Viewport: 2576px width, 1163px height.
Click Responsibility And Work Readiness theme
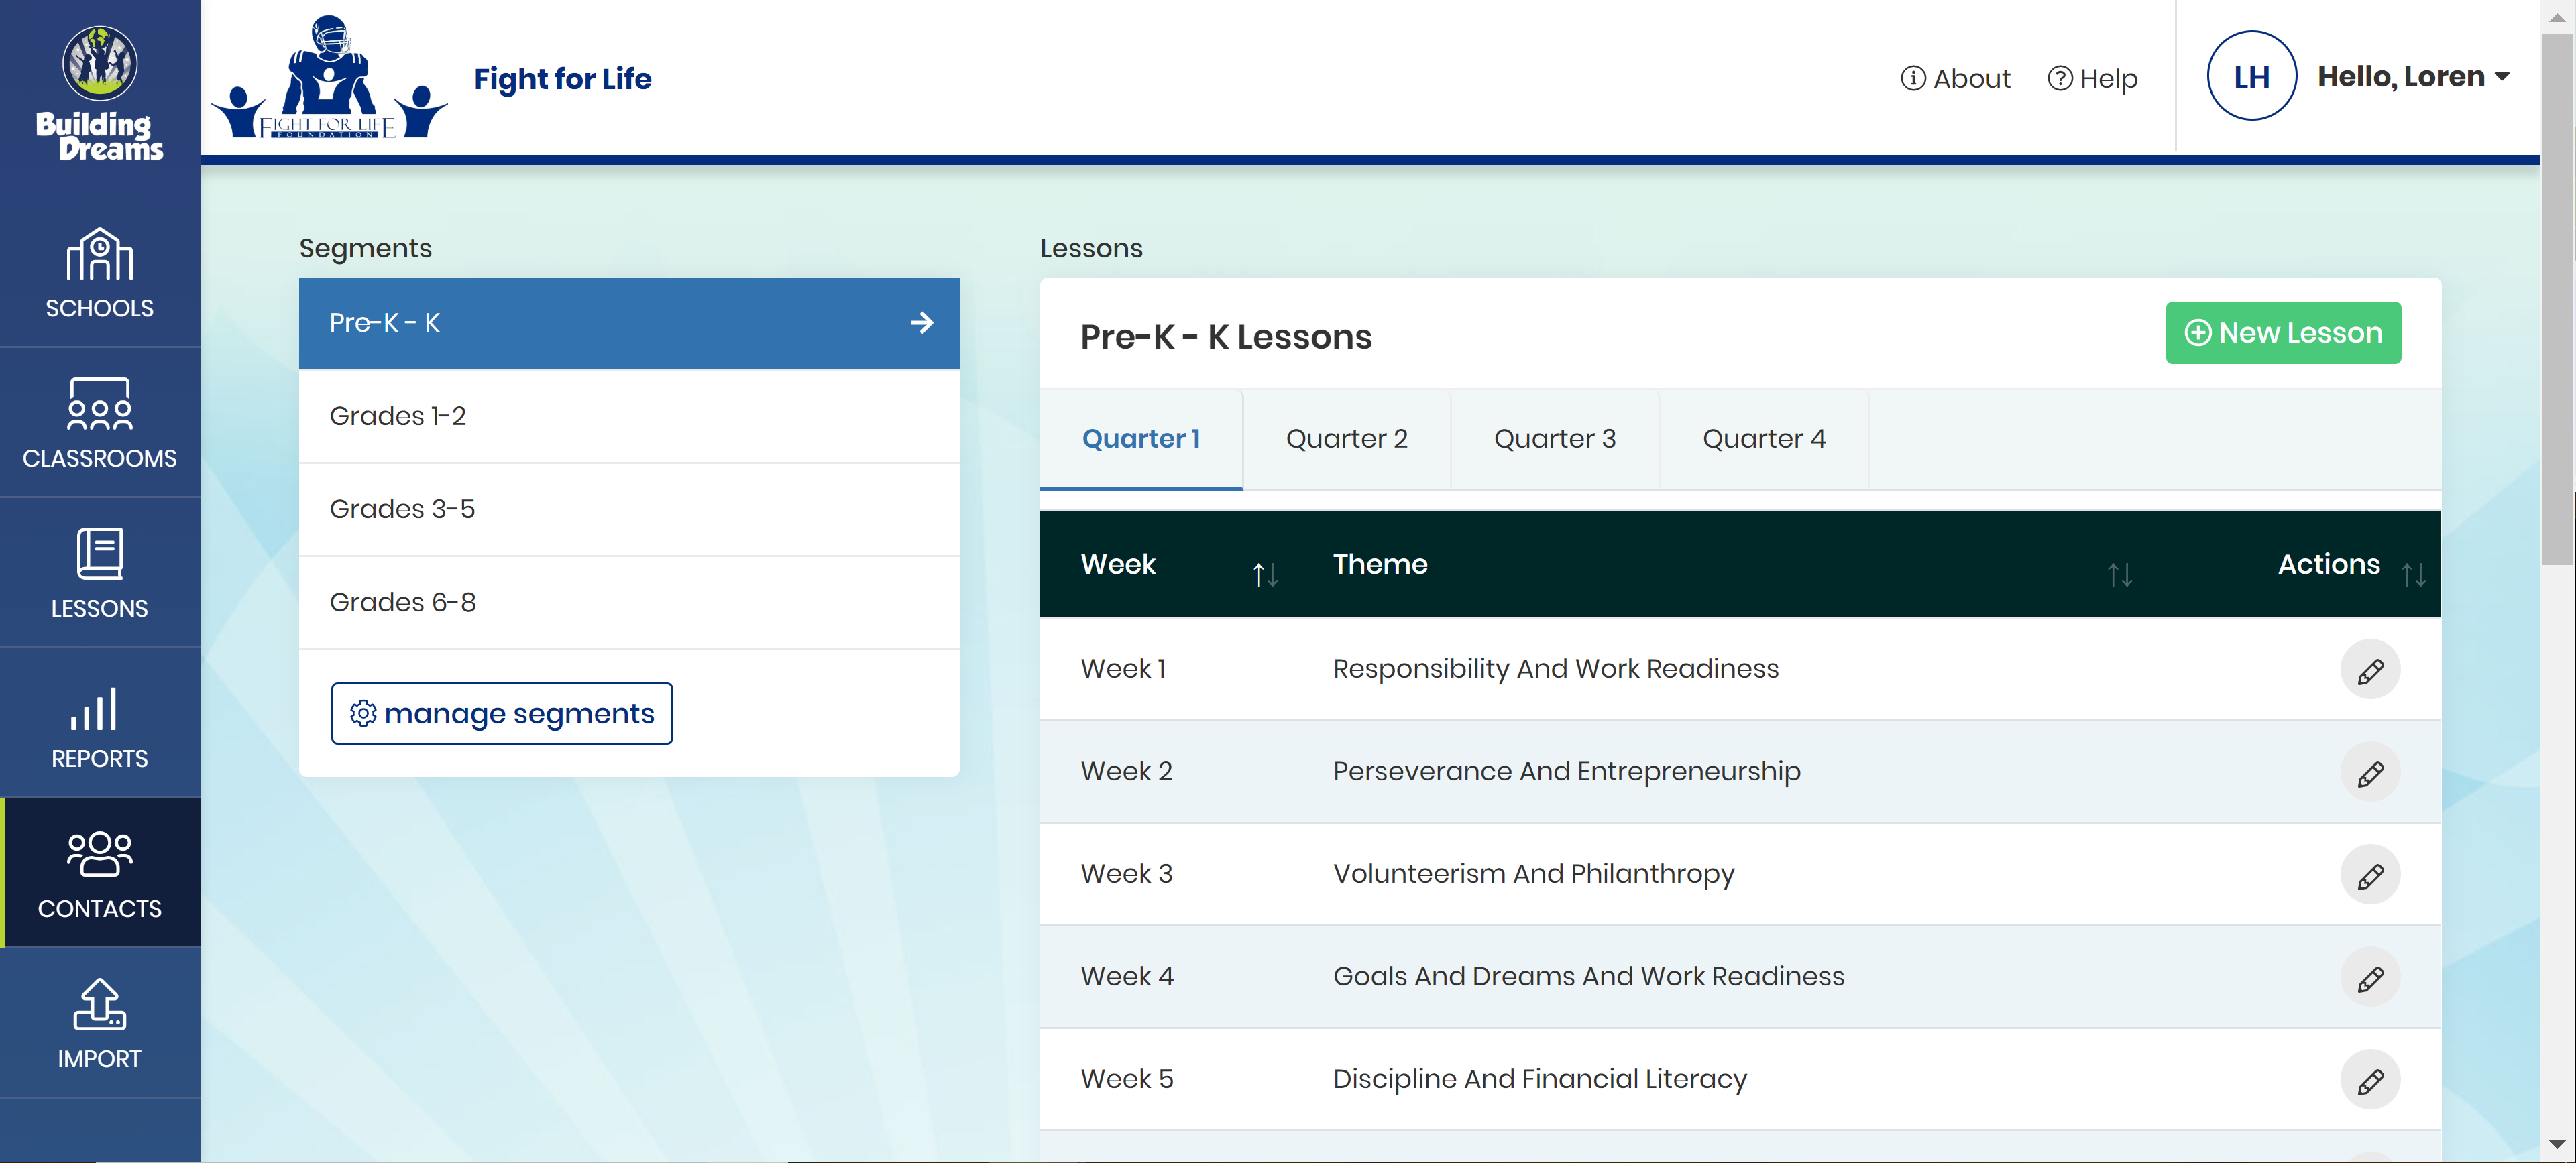(x=1555, y=668)
